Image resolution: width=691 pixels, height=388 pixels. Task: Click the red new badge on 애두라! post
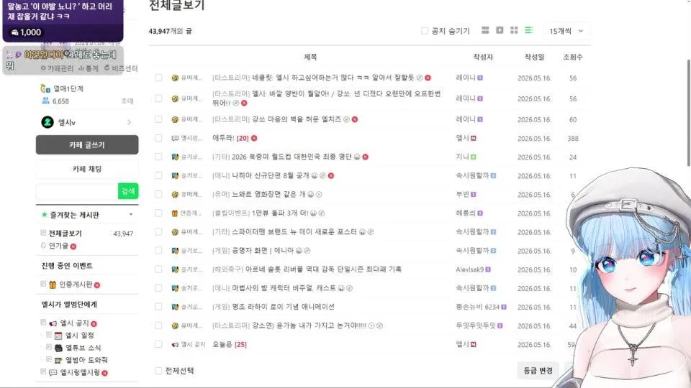click(x=254, y=138)
